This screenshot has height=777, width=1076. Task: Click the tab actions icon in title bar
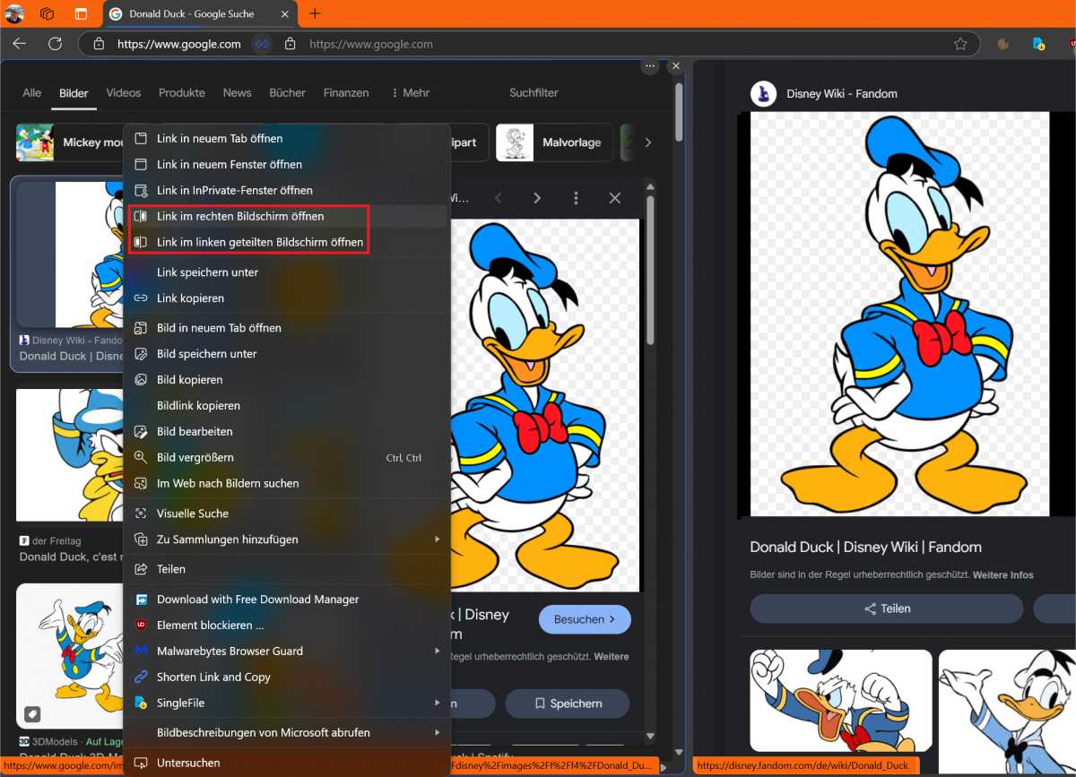pyautogui.click(x=81, y=13)
